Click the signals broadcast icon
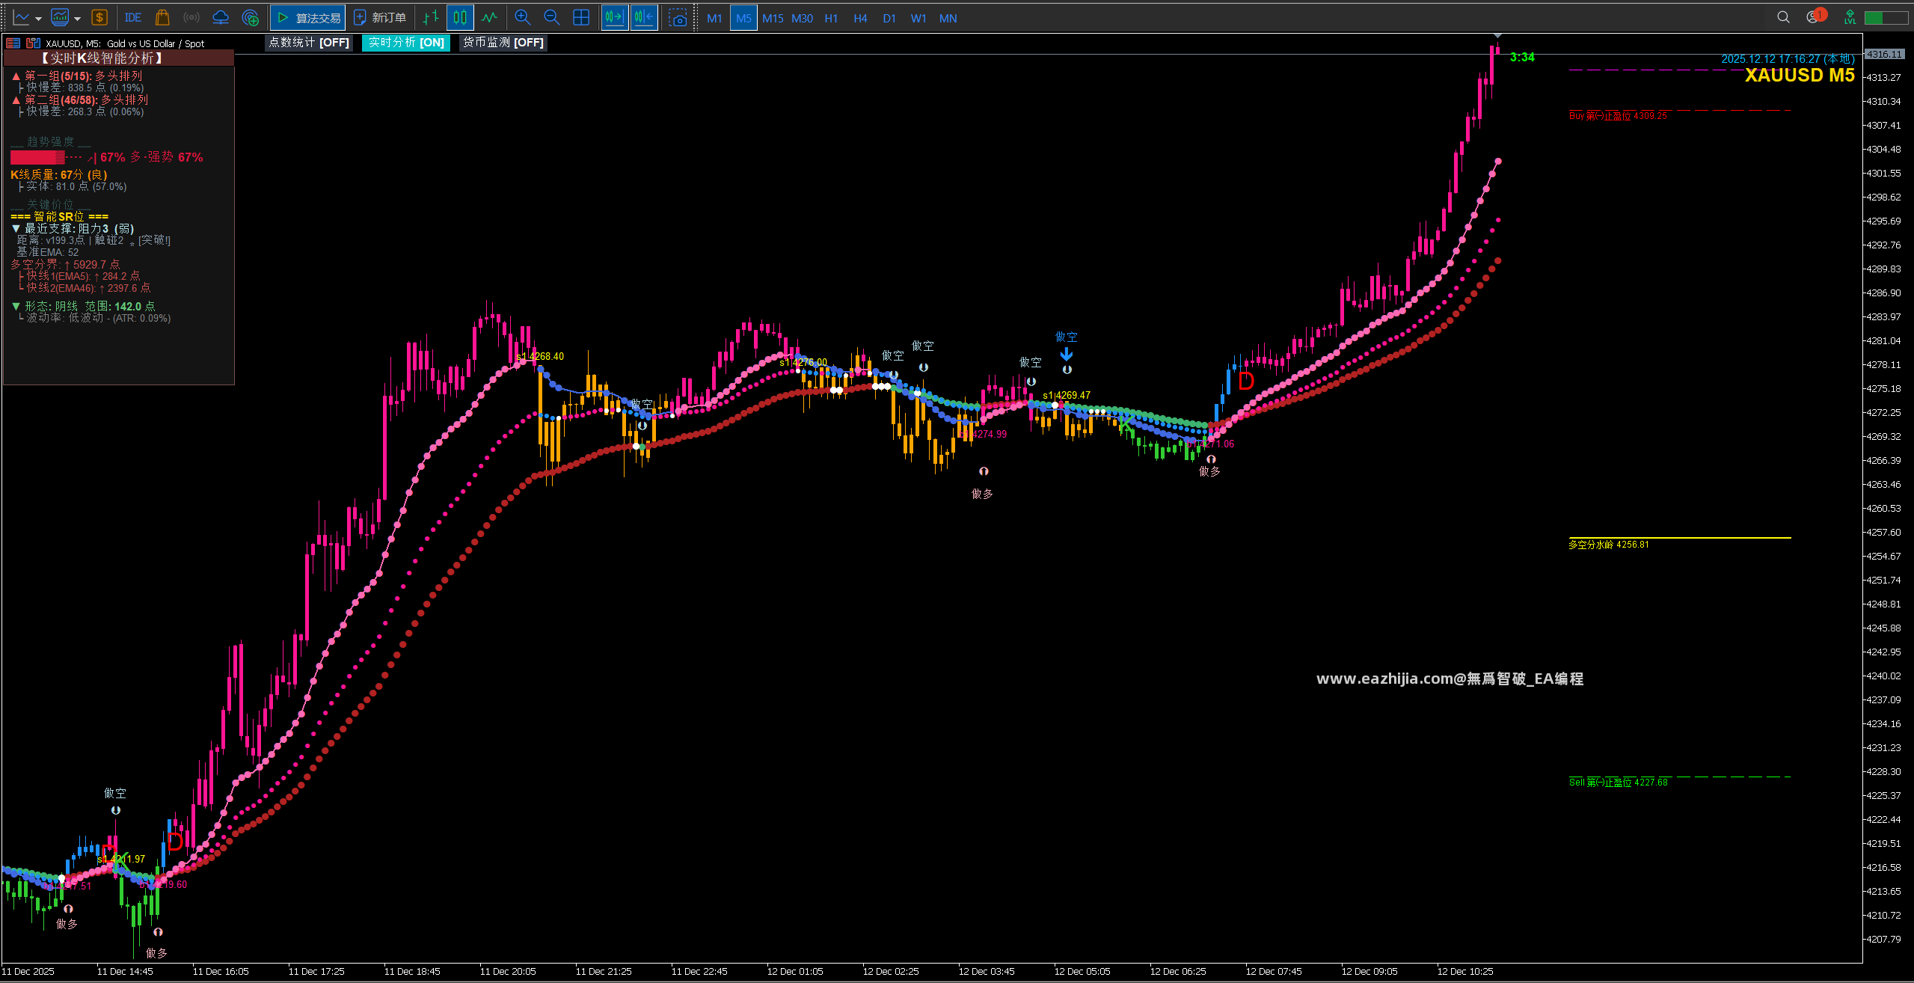The width and height of the screenshot is (1914, 983). click(191, 17)
